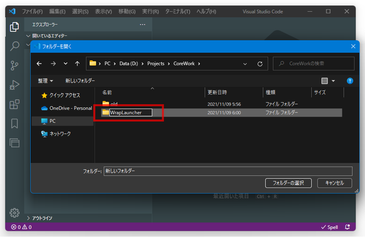Click the 2021/11/09 5:56 date cell
Screen dimensions: 365x237
click(x=224, y=104)
